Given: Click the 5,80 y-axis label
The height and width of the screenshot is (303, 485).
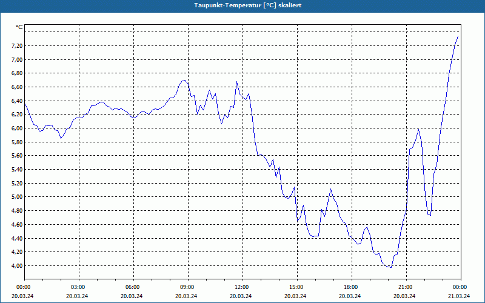Looking at the screenshot, I should 18,142.
